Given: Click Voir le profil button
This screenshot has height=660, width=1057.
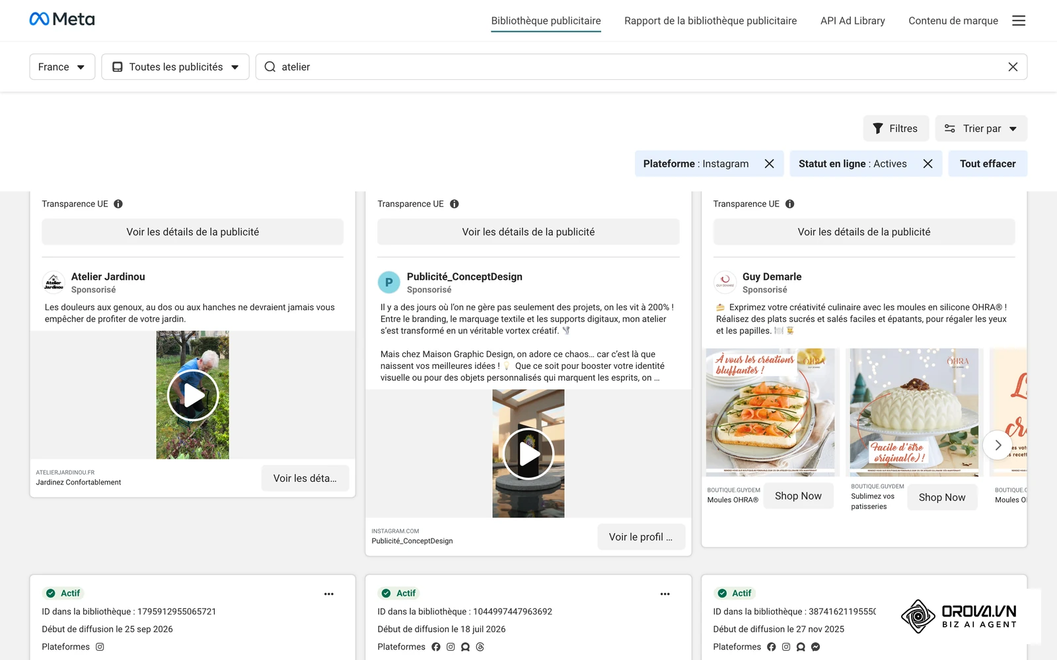Looking at the screenshot, I should (x=641, y=537).
